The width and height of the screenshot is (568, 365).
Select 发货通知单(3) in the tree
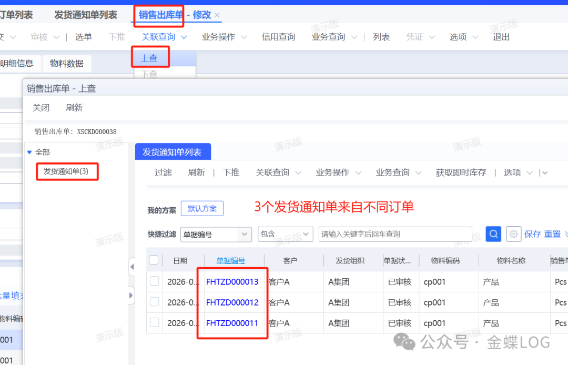tap(66, 171)
